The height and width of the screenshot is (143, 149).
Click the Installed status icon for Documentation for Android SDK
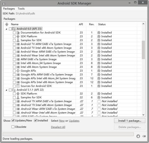(99, 33)
